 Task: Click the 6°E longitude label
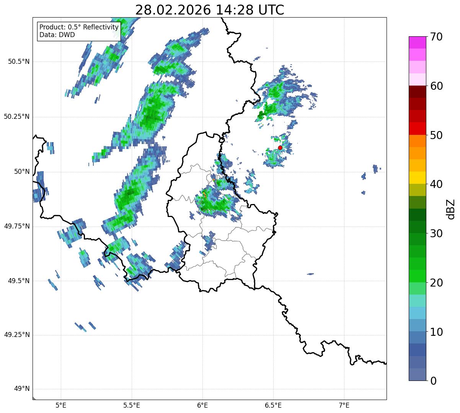pyautogui.click(x=202, y=405)
